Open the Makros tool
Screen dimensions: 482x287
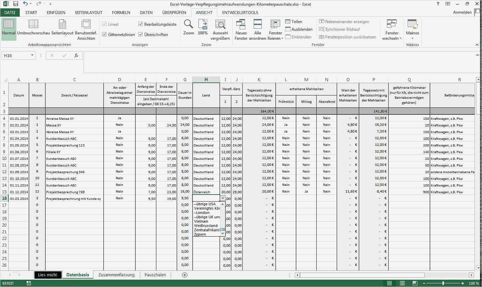pos(412,28)
